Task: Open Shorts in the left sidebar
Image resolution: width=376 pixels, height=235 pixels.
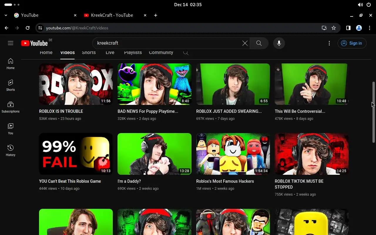Action: coord(11,85)
